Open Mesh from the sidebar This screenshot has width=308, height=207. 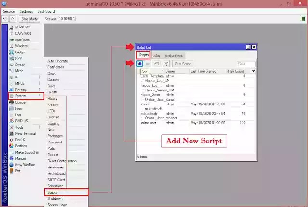click(19, 71)
